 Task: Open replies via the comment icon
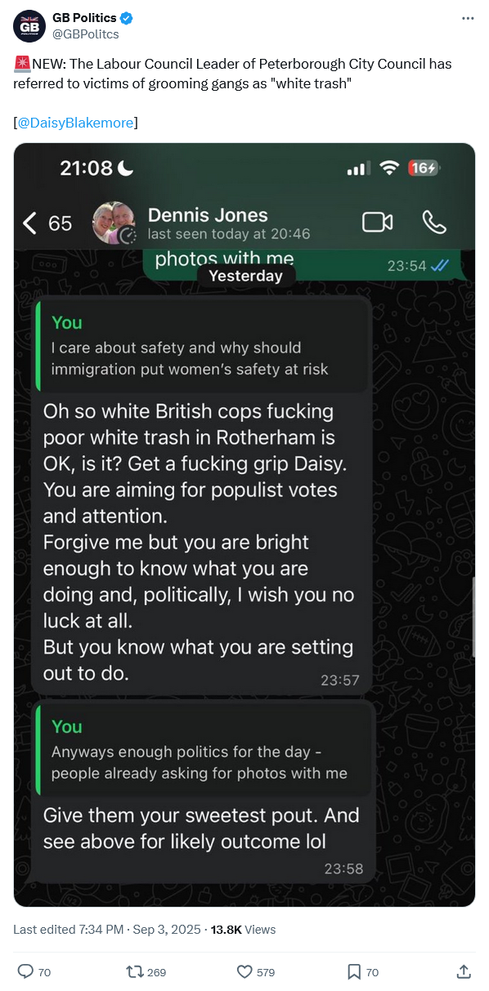point(25,971)
